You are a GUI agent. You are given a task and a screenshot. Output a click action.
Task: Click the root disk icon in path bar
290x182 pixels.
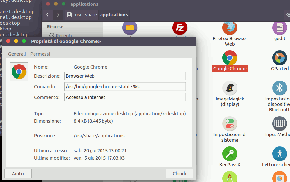pos(69,15)
